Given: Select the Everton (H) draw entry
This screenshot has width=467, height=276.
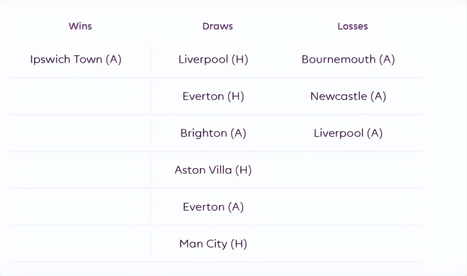Looking at the screenshot, I should coord(213,96).
